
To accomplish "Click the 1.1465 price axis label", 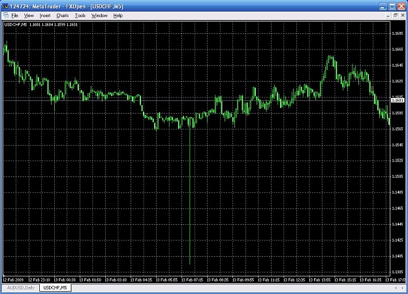I will pyautogui.click(x=398, y=208).
